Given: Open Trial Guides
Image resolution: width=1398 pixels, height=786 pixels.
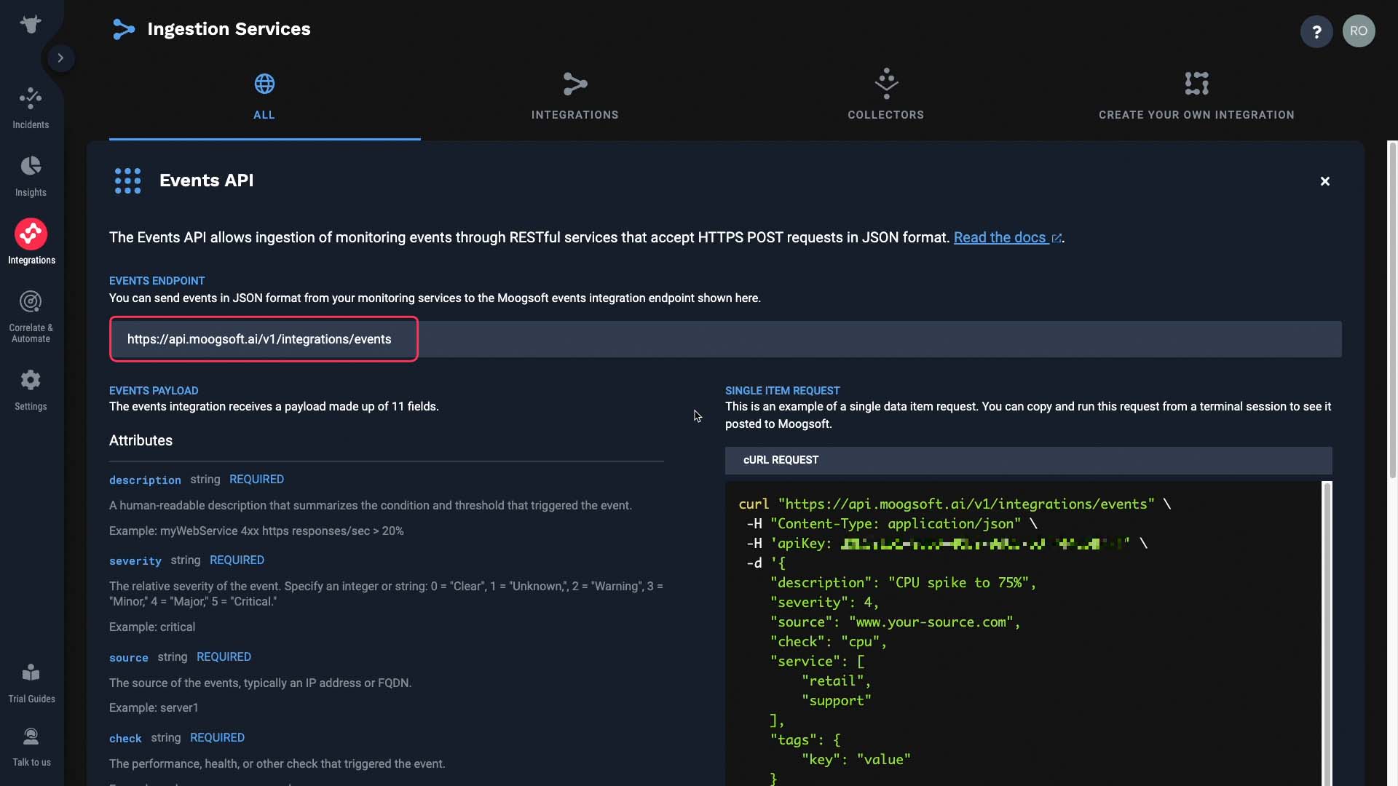Looking at the screenshot, I should tap(31, 683).
